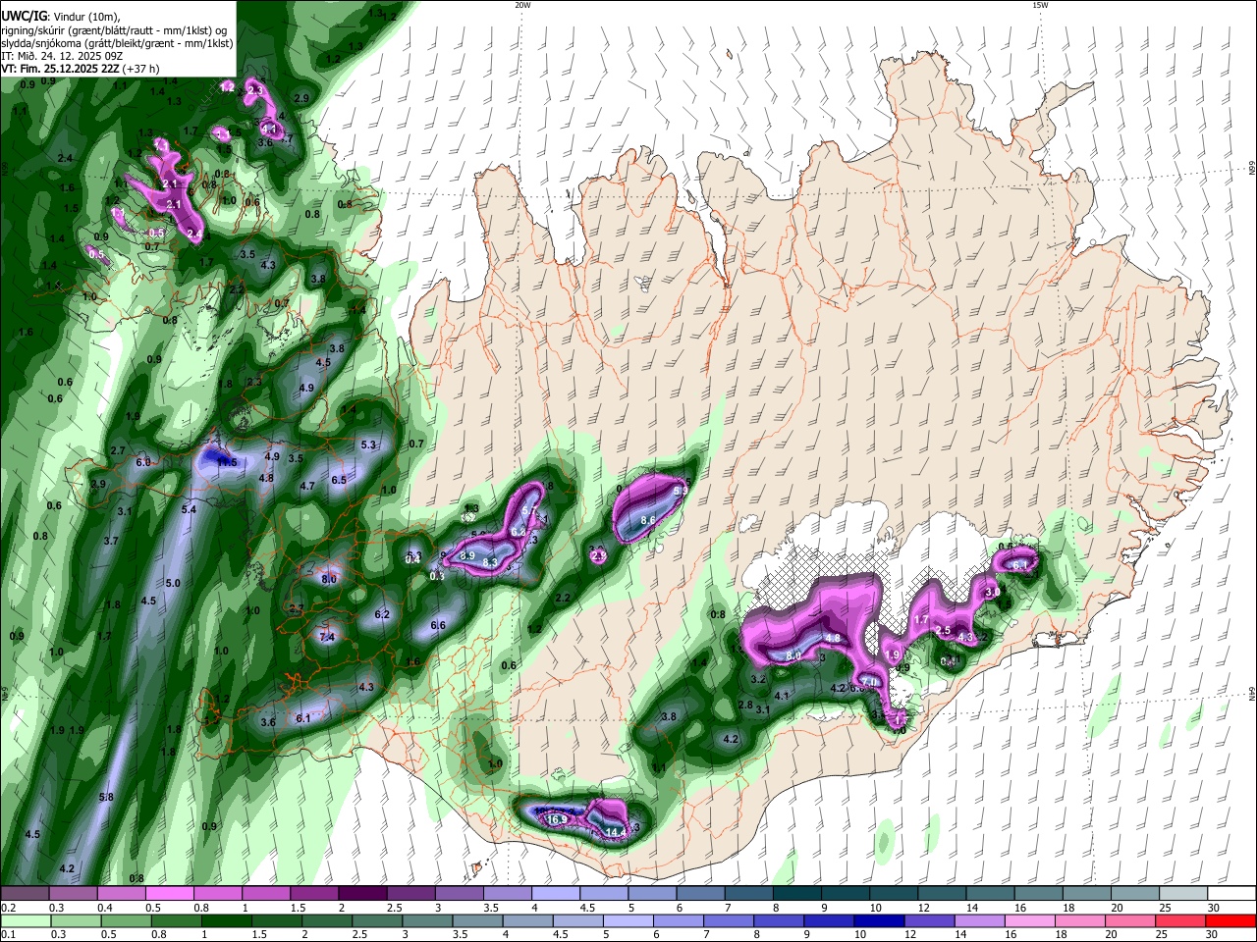Click the 4.7 precipitation value on the map

pyautogui.click(x=307, y=486)
